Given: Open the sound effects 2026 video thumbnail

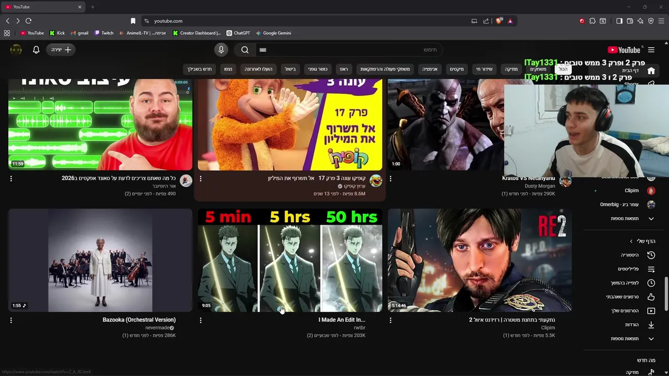Looking at the screenshot, I should pyautogui.click(x=100, y=124).
